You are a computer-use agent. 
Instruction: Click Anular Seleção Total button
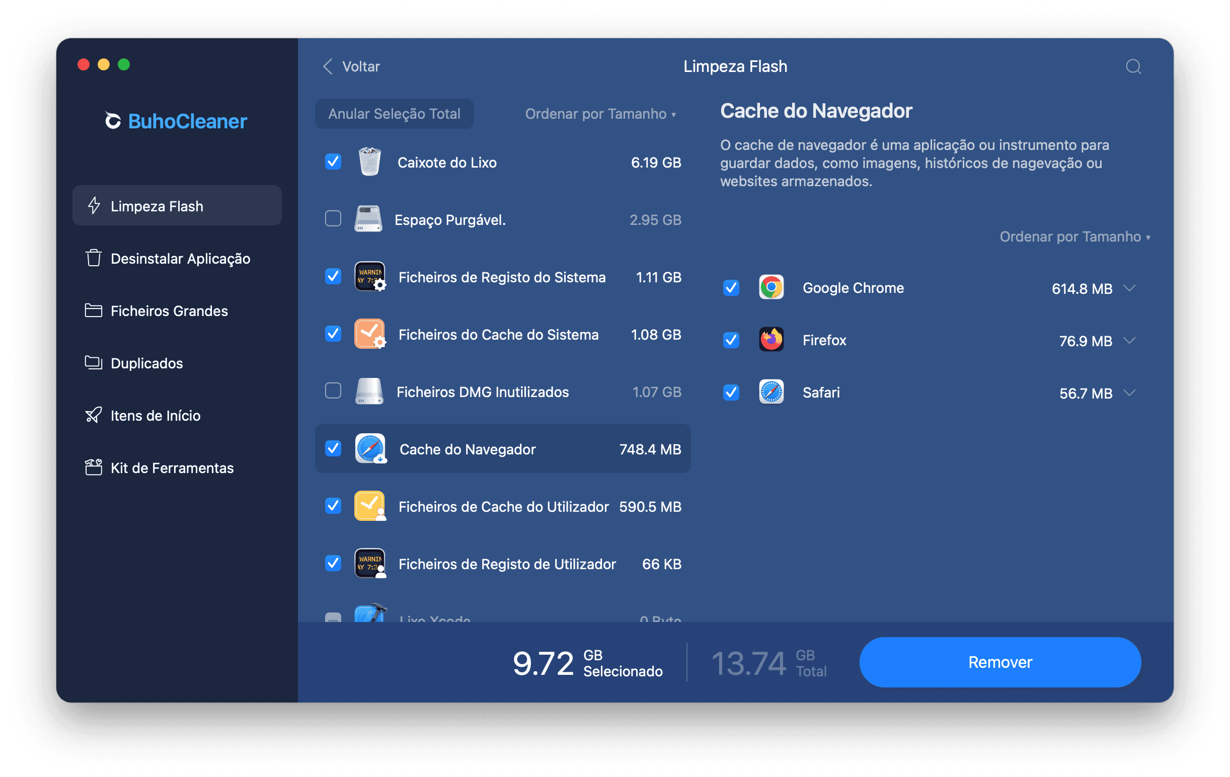(395, 113)
